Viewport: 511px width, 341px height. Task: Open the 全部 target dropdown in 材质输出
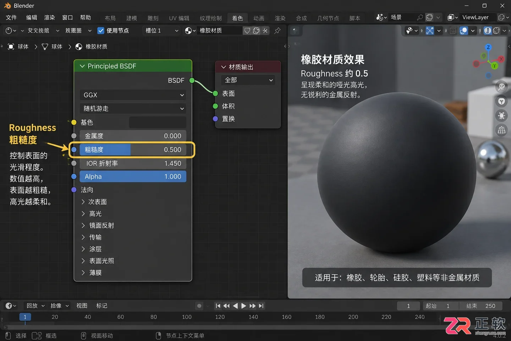(248, 80)
